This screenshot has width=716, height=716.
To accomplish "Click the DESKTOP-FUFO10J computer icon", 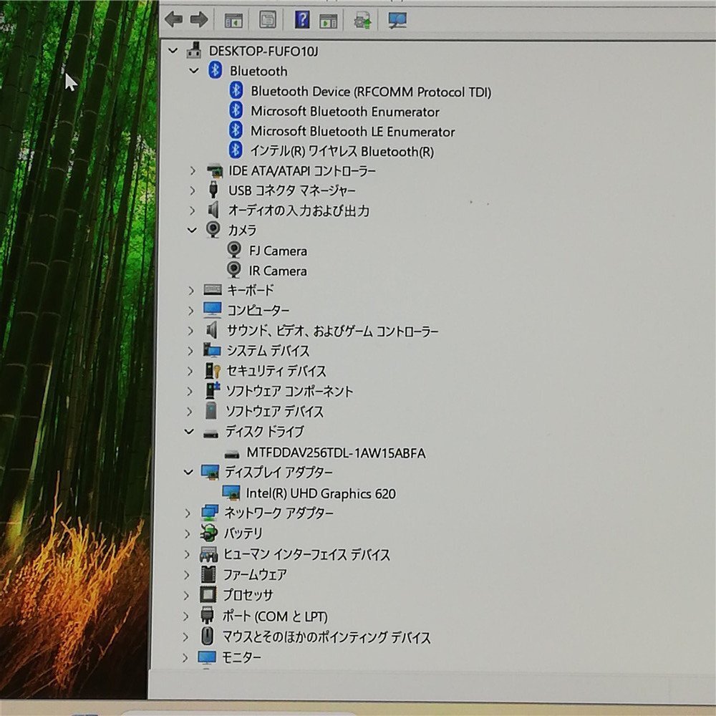I will [194, 50].
